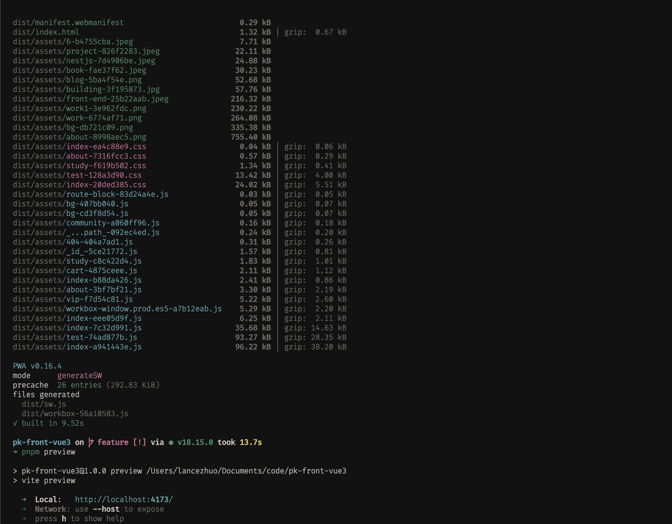Screen dimensions: 672x524
Task: Click the --host option text
Action: [x=106, y=509]
